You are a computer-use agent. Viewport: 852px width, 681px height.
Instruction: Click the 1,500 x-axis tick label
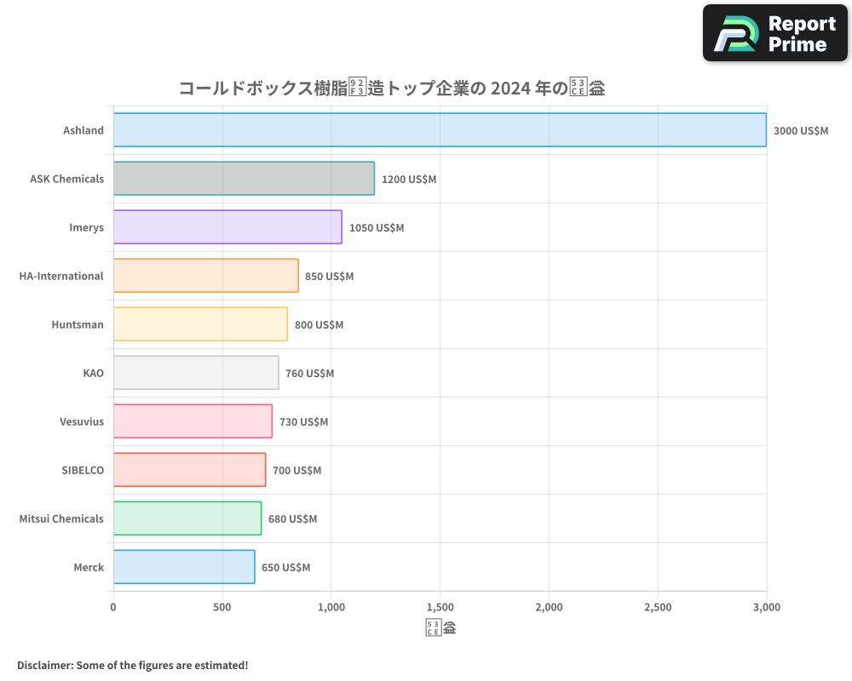pyautogui.click(x=440, y=608)
